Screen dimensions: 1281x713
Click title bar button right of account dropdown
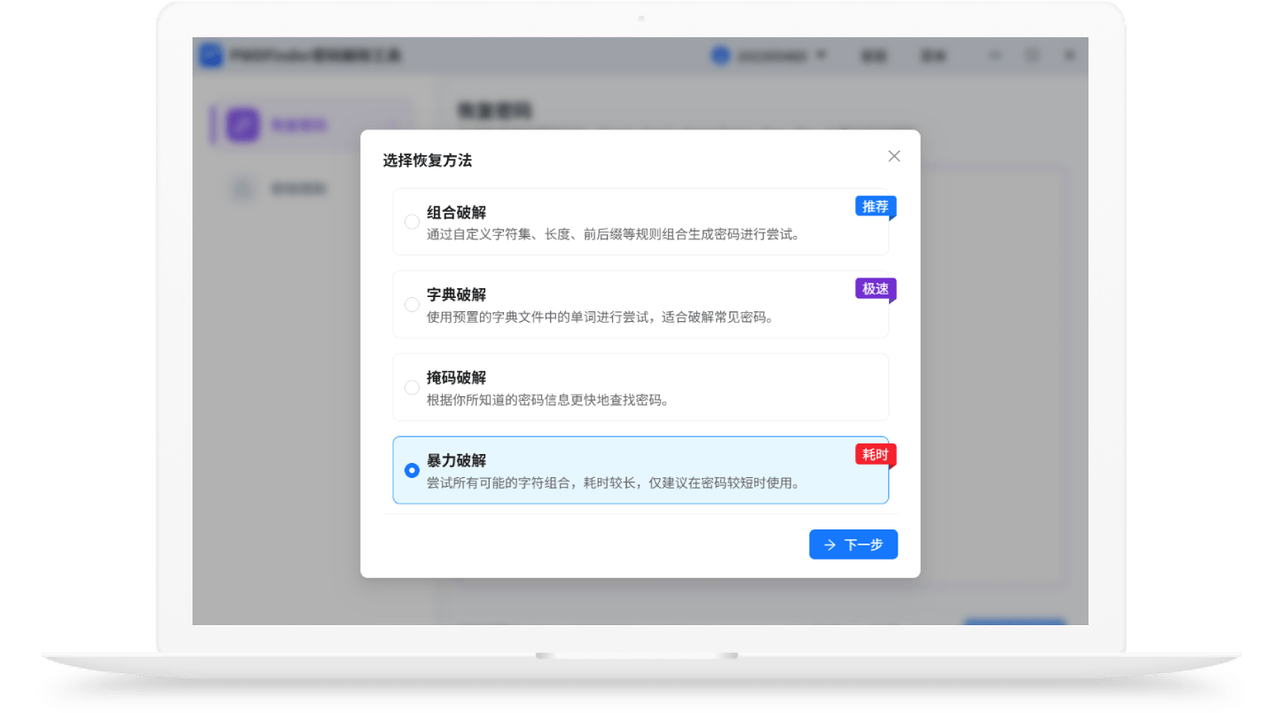[873, 55]
